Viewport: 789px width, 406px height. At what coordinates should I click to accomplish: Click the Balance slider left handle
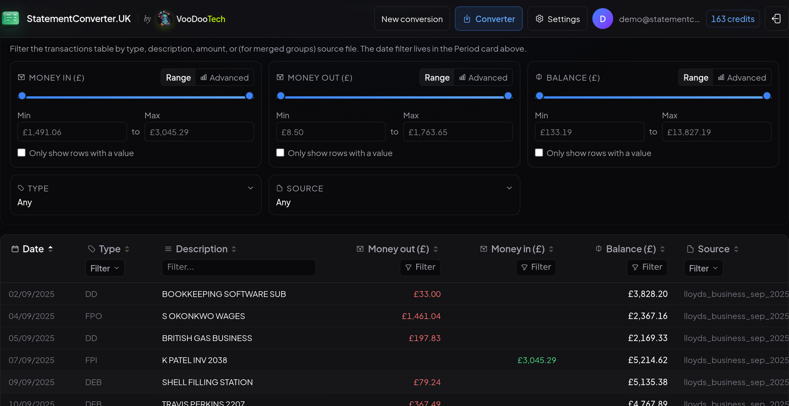tap(539, 96)
